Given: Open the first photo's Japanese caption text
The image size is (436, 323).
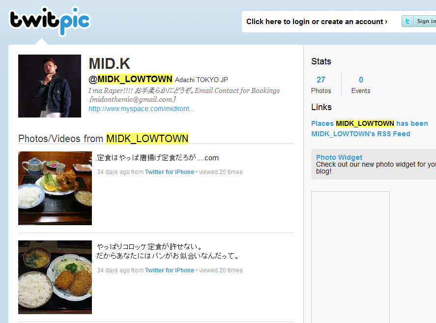Looking at the screenshot, I should tap(158, 158).
